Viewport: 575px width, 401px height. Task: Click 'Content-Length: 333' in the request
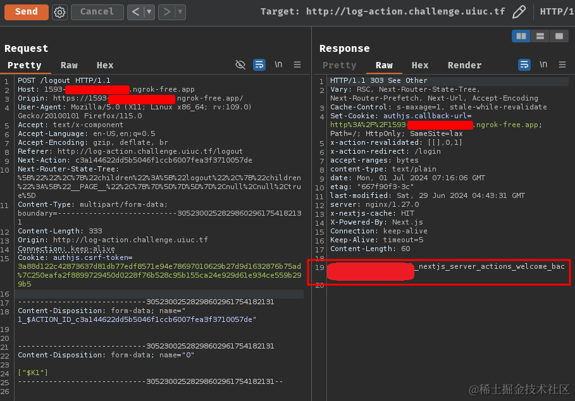pyautogui.click(x=60, y=231)
